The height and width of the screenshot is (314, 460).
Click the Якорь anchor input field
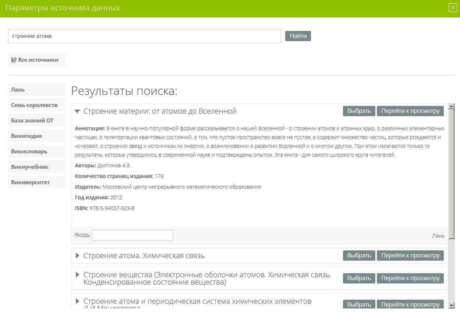pyautogui.click(x=132, y=235)
